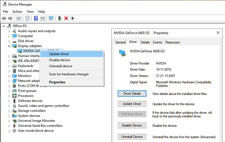Click the action pane toolbar icon next to Help
This screenshot has width=225, height=142.
point(42,18)
